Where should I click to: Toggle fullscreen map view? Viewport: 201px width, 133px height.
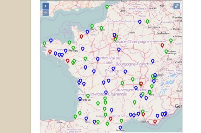tap(176, 6)
